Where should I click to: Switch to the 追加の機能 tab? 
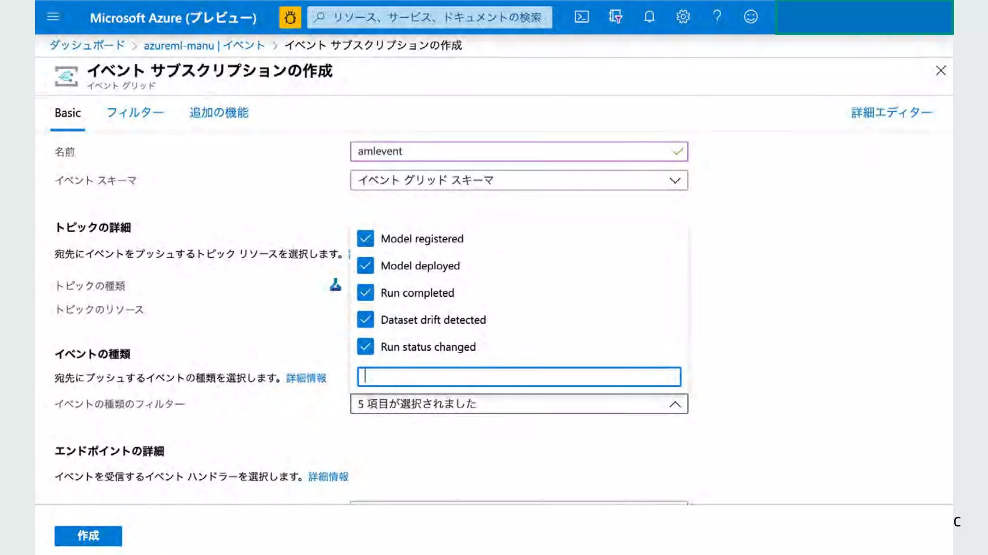coord(219,113)
